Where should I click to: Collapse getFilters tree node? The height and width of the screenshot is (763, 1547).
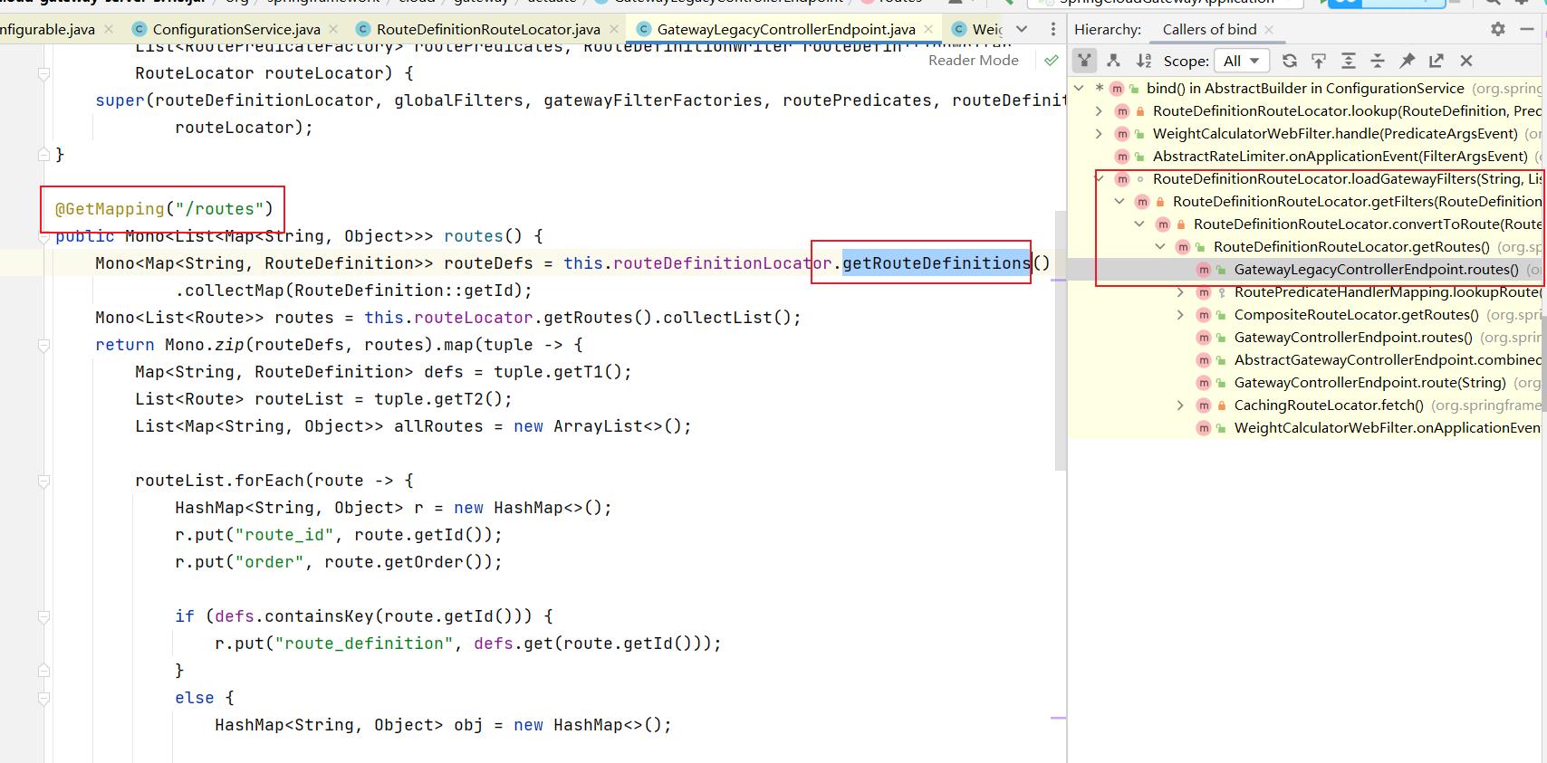pyautogui.click(x=1119, y=201)
